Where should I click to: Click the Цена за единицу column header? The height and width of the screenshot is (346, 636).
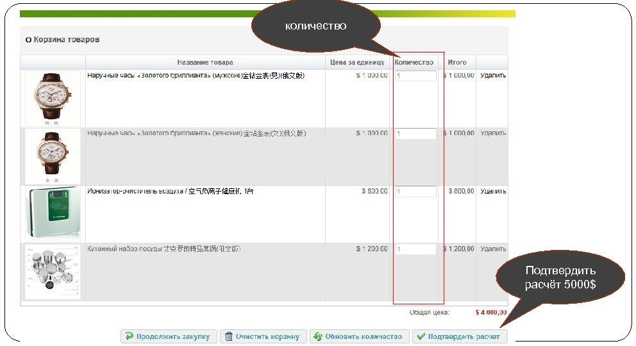pyautogui.click(x=357, y=62)
